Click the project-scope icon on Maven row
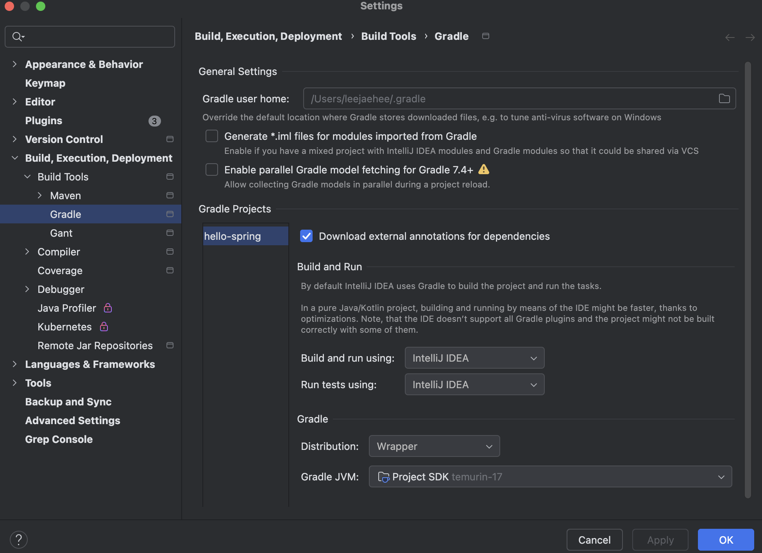Image resolution: width=762 pixels, height=553 pixels. click(170, 195)
